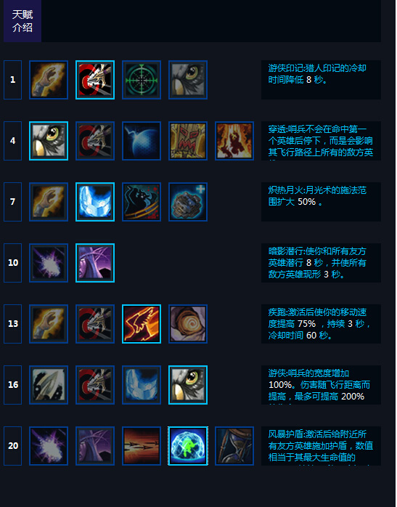Screen dimensions: 397x507
Task: Select the blue lightning orb talent
Action: coord(142,141)
